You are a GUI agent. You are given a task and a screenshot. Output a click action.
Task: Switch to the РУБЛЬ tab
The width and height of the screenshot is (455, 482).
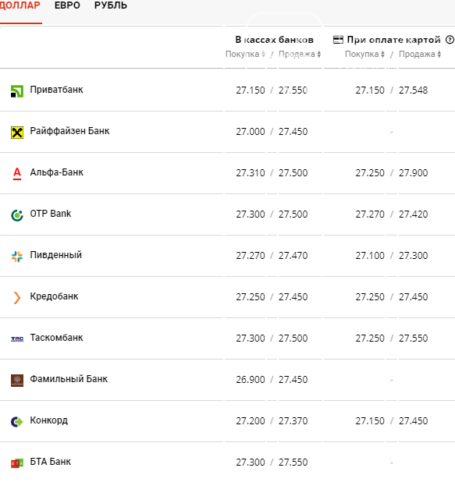tap(111, 5)
